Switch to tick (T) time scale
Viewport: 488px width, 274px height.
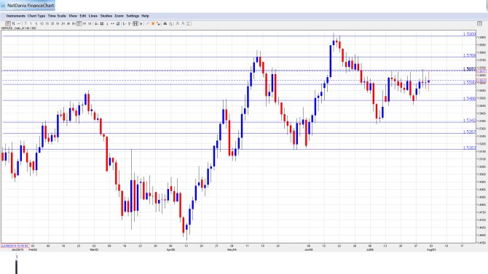(x=25, y=23)
